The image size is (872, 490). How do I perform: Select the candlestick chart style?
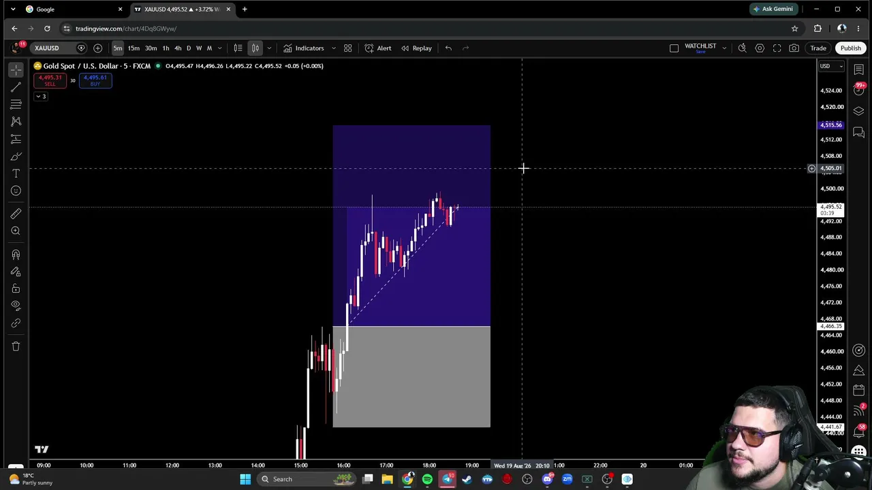point(255,48)
